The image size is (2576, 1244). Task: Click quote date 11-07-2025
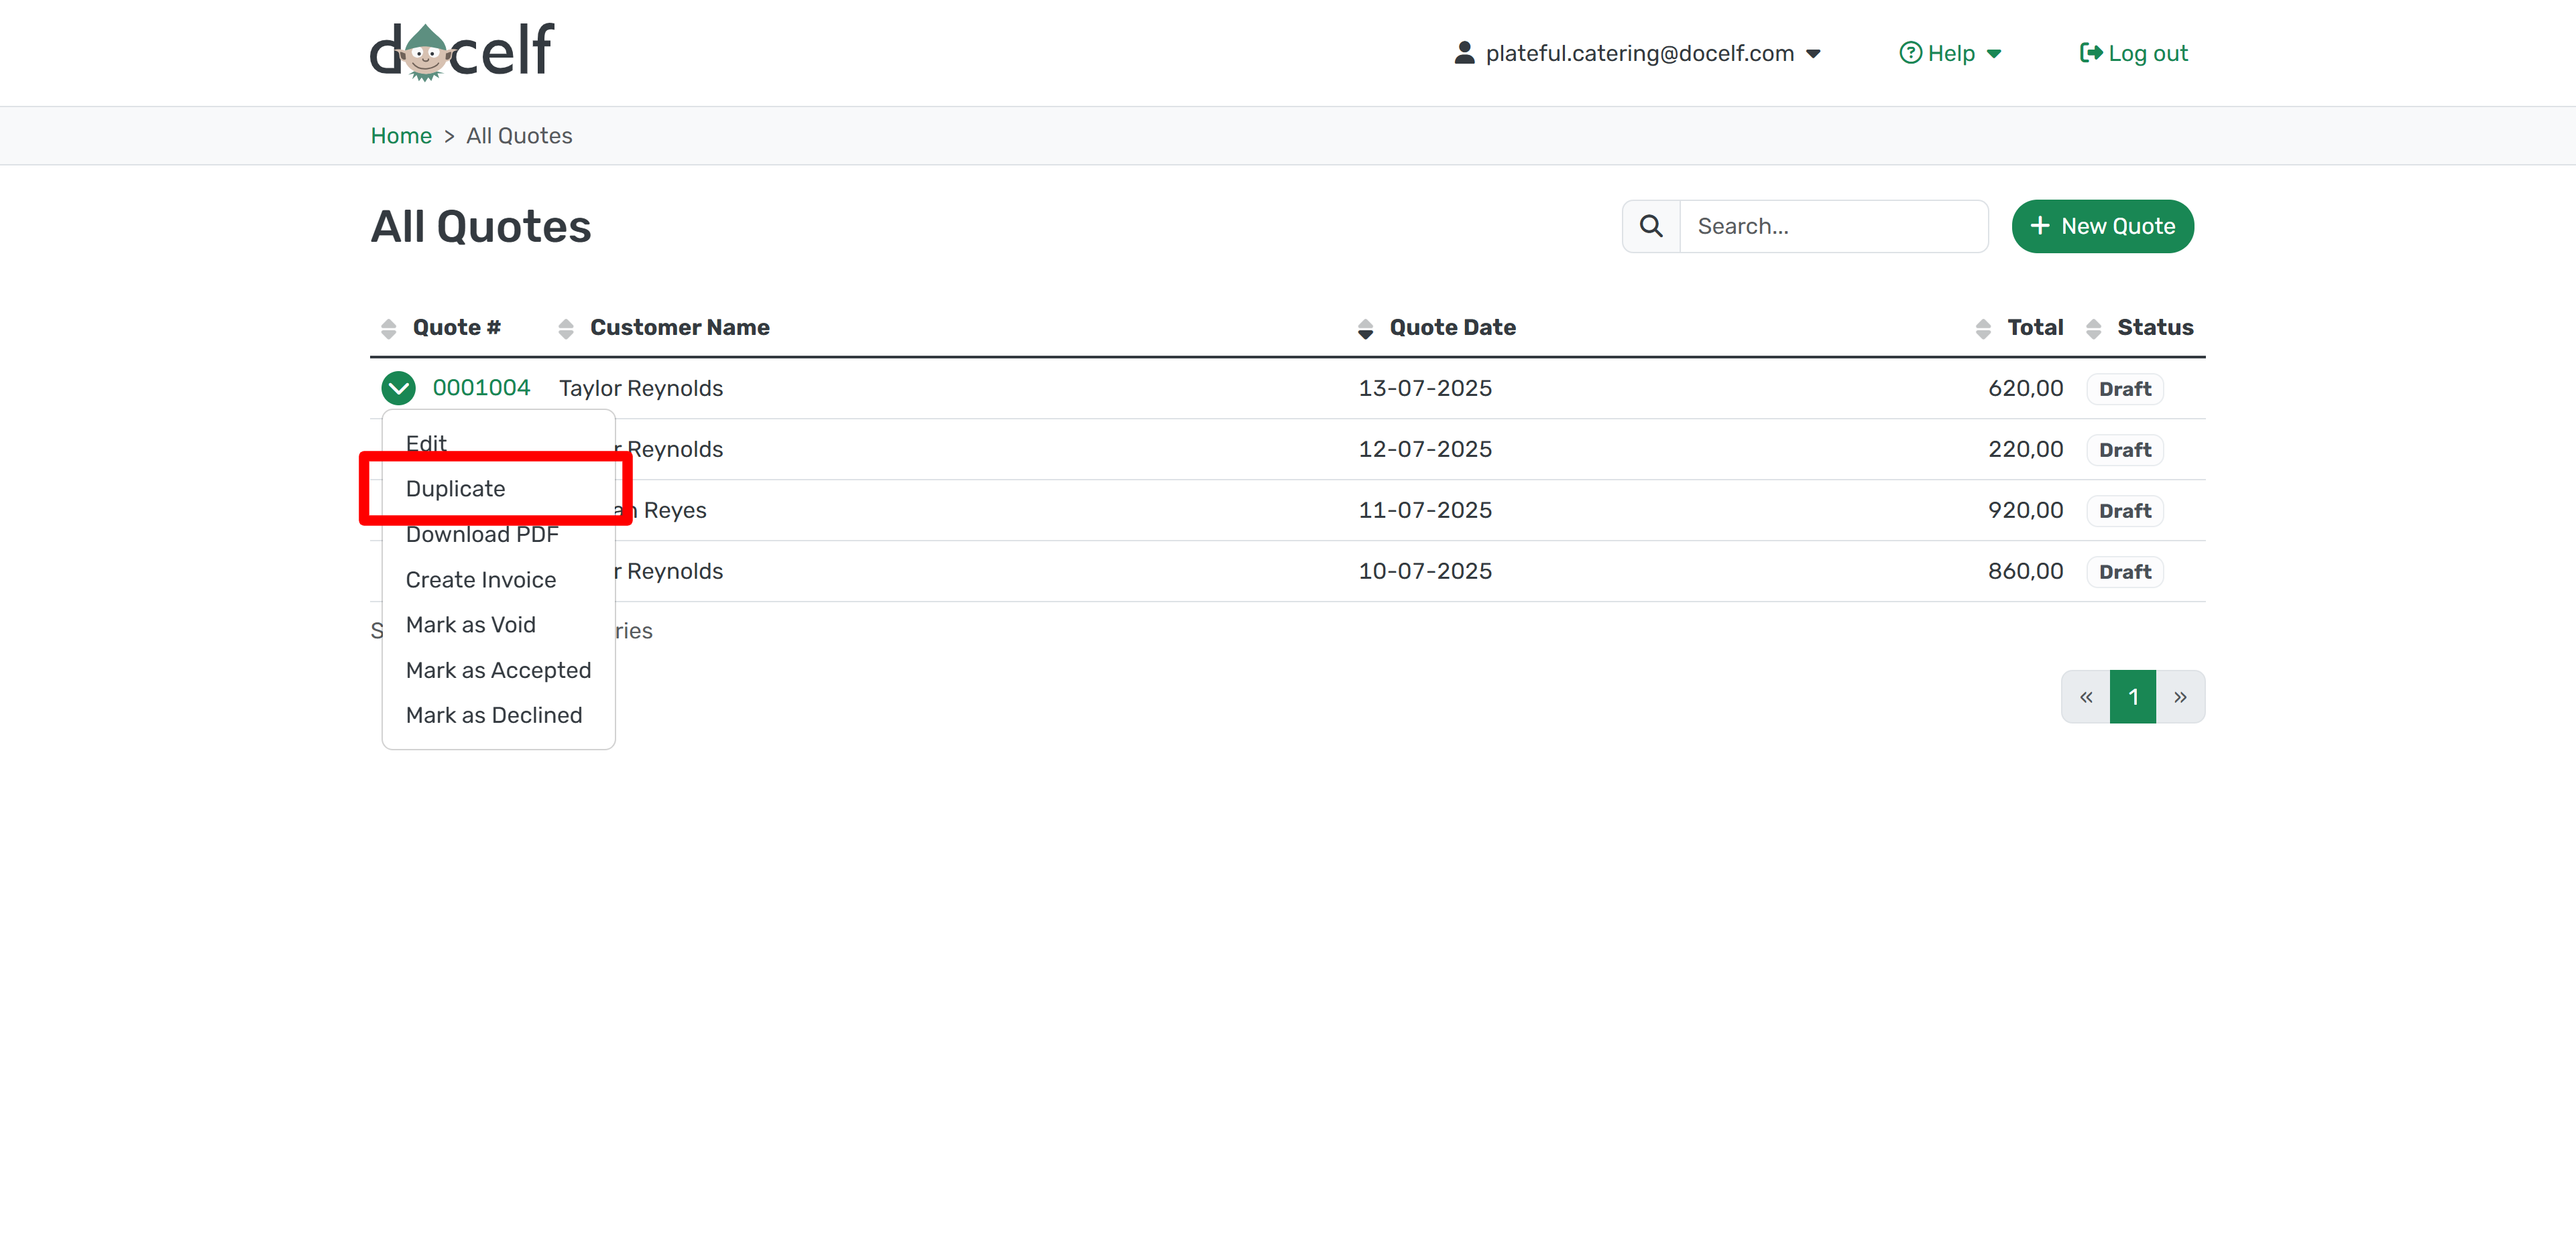pyautogui.click(x=1425, y=510)
